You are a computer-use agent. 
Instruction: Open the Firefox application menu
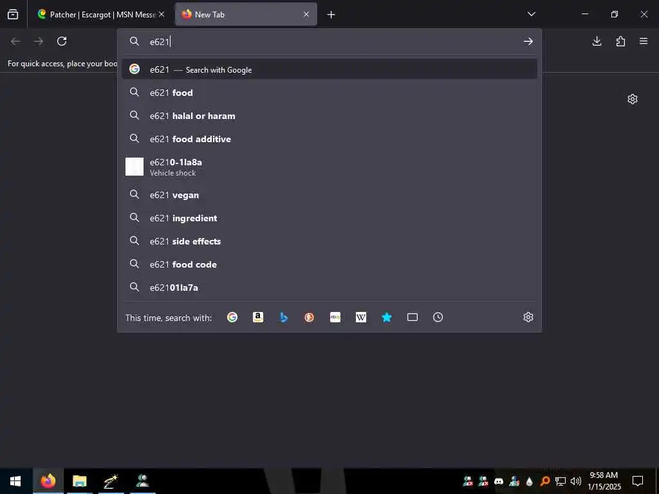pyautogui.click(x=644, y=41)
